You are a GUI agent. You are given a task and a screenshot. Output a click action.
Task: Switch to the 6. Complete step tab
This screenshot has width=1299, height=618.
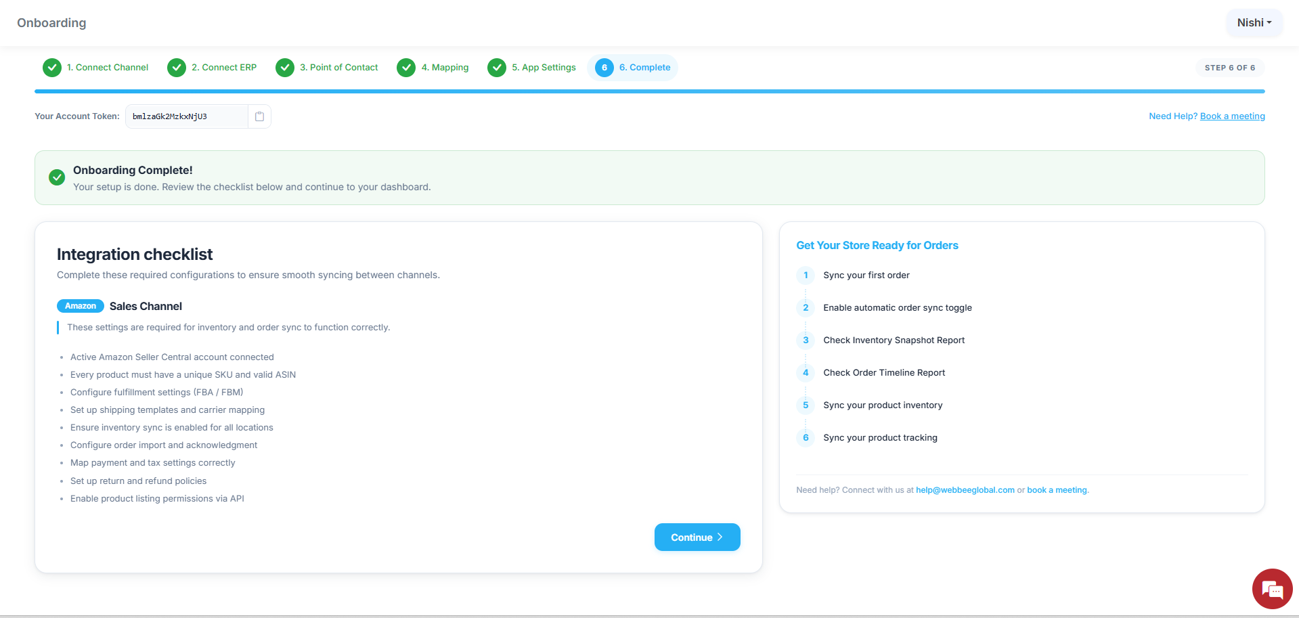point(644,68)
